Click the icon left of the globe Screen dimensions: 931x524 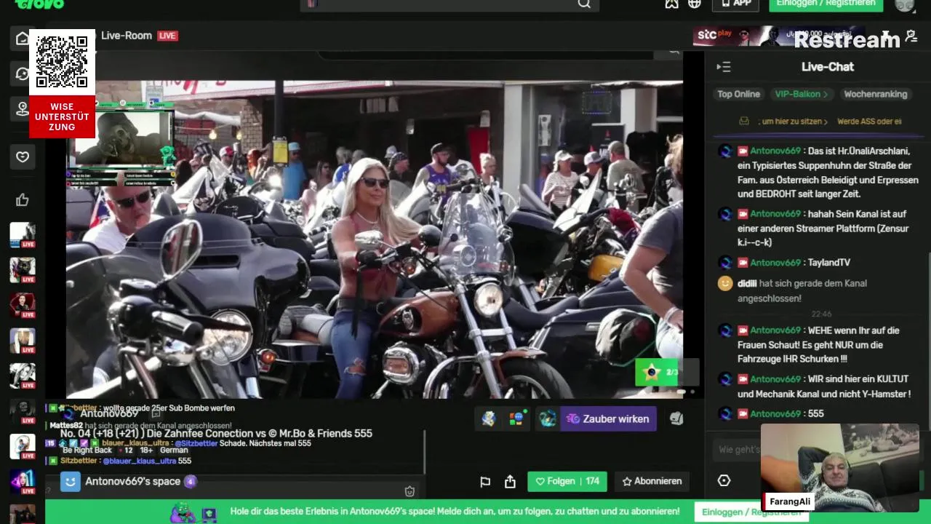coord(671,4)
